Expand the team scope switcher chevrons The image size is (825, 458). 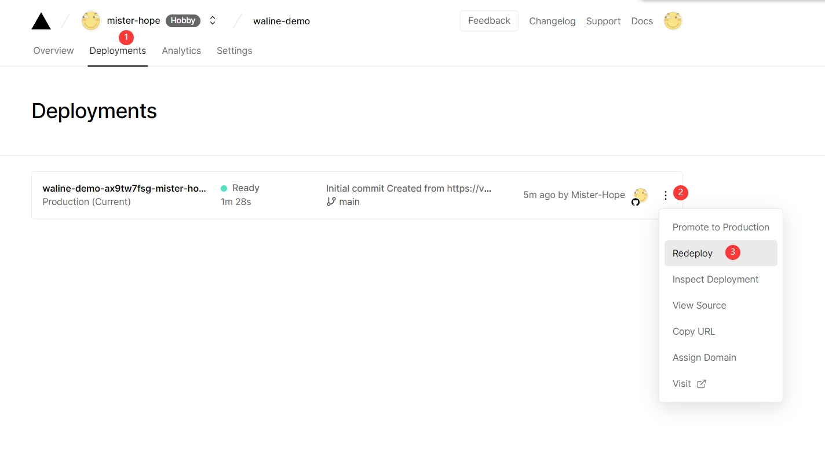tap(213, 21)
